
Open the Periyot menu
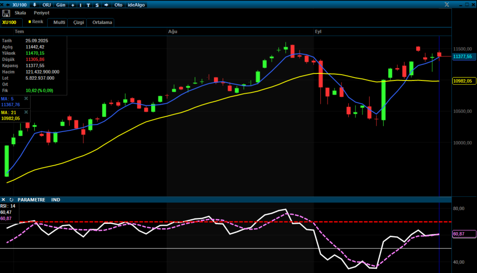click(42, 13)
